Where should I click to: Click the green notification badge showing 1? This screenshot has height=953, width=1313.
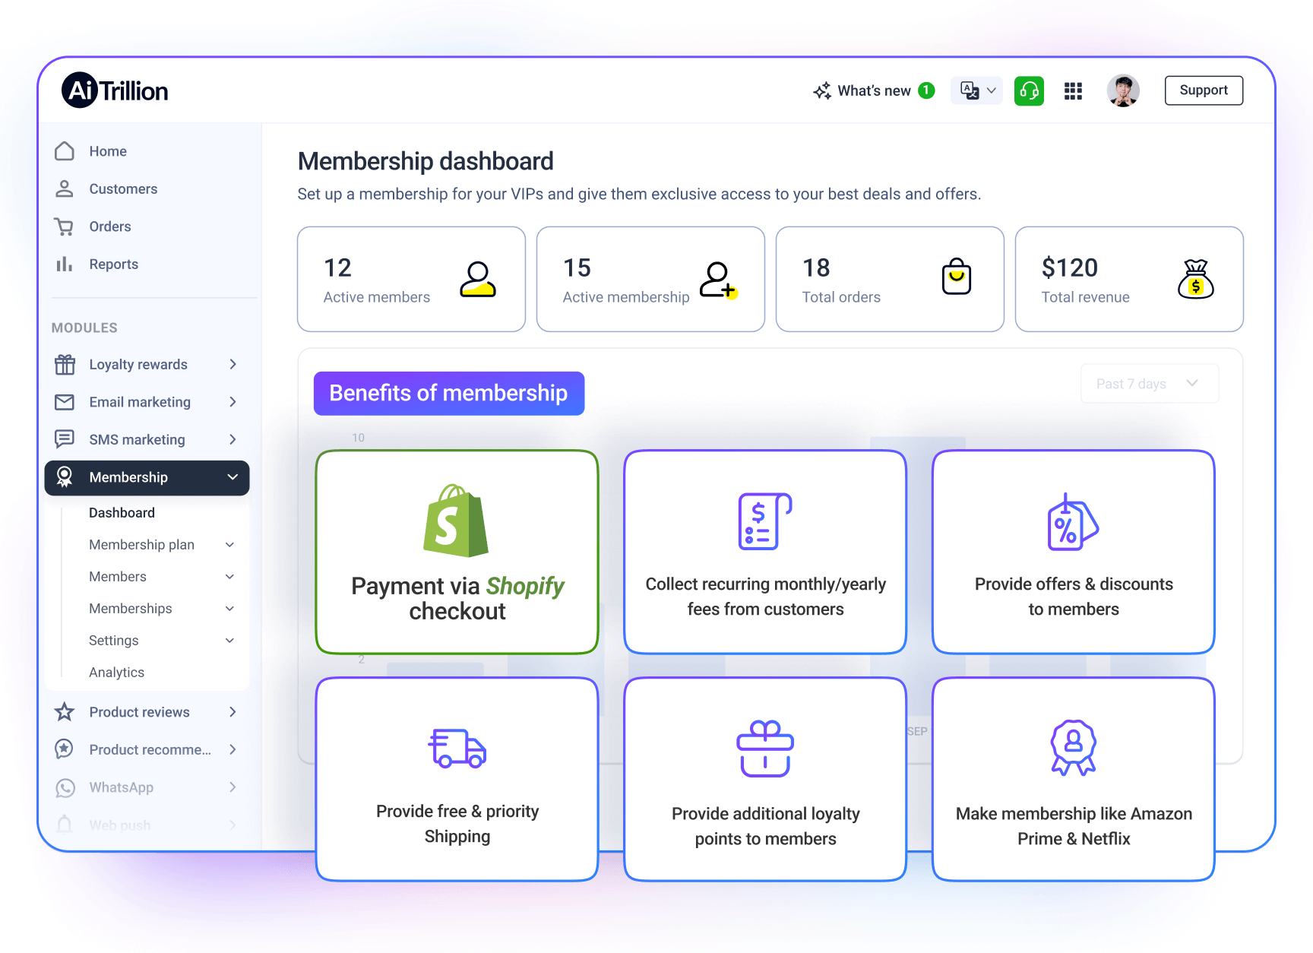926,90
